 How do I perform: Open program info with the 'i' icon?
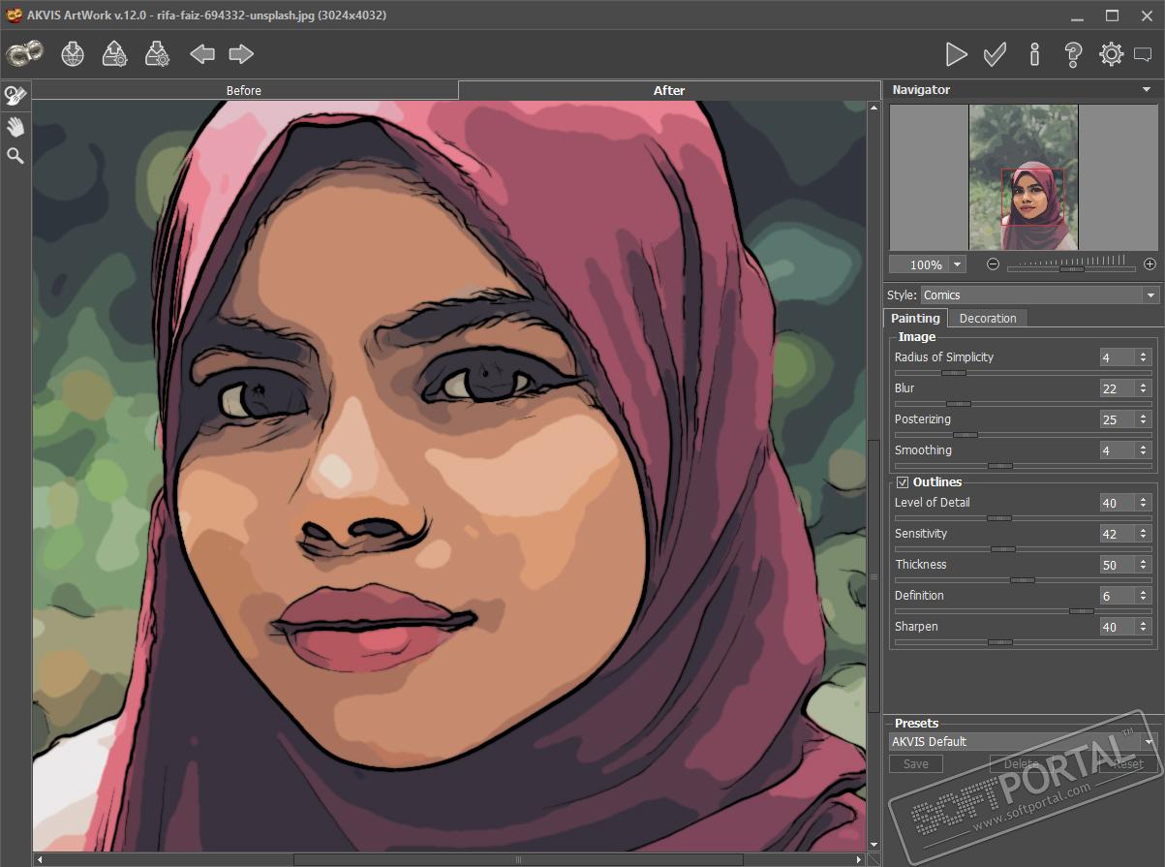tap(1034, 54)
